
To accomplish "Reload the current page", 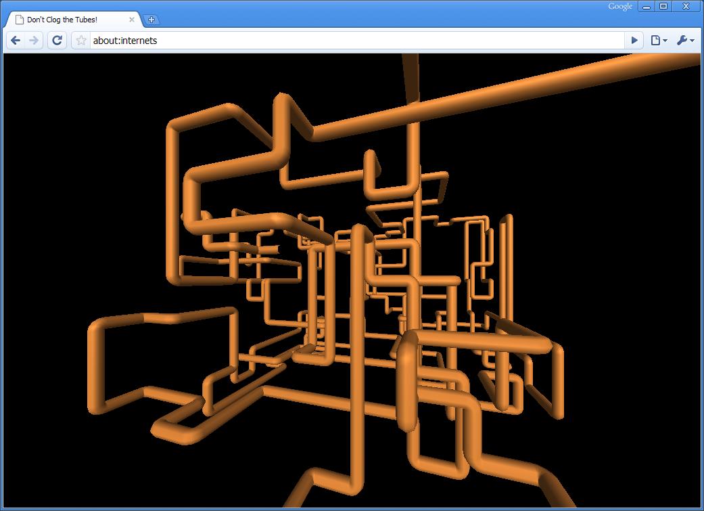I will coord(57,41).
